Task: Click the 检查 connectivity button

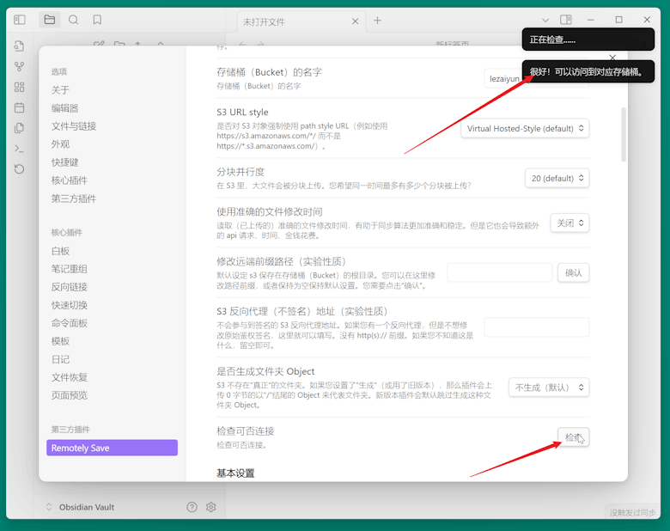Action: coord(573,437)
